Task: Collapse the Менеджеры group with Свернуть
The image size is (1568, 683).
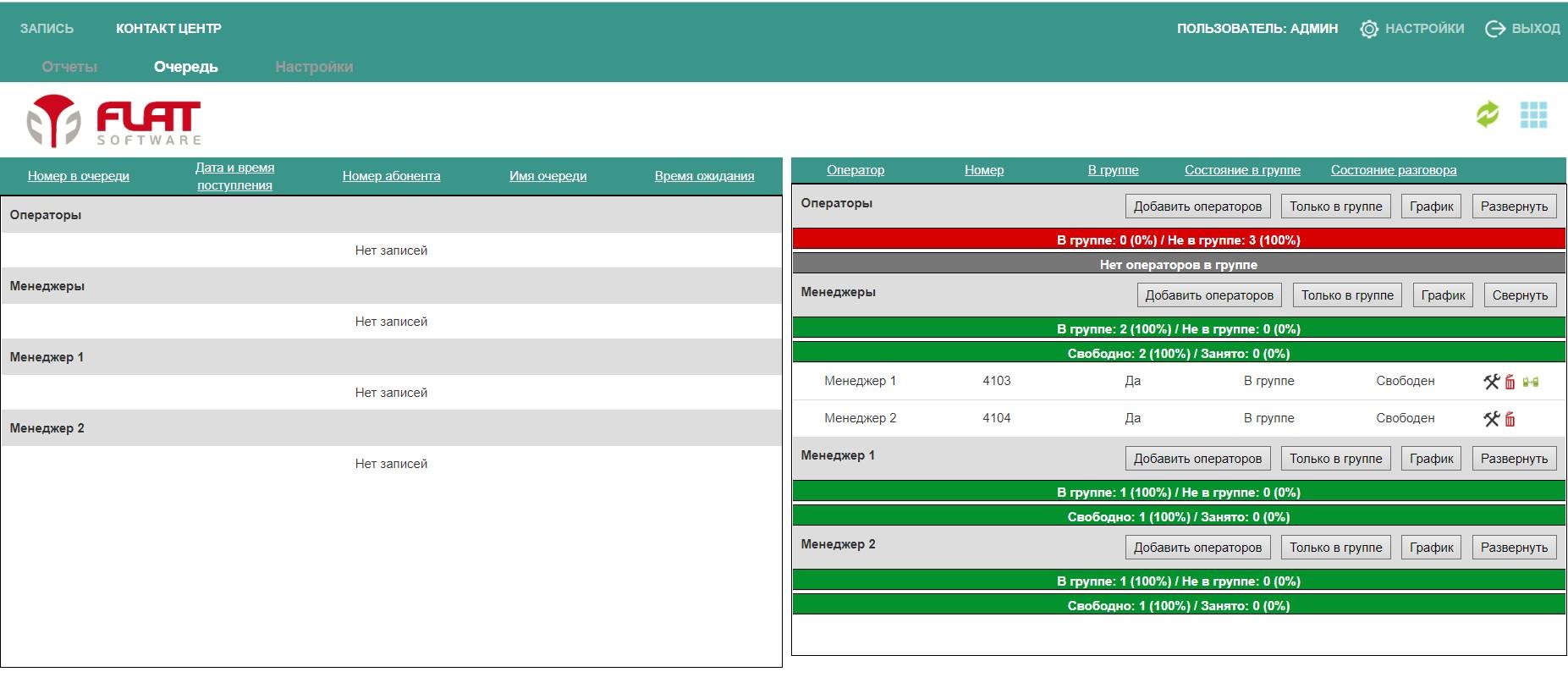Action: point(1520,295)
